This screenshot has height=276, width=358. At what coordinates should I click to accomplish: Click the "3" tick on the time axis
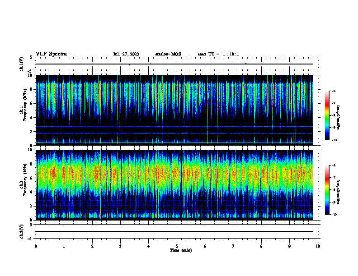120,246
